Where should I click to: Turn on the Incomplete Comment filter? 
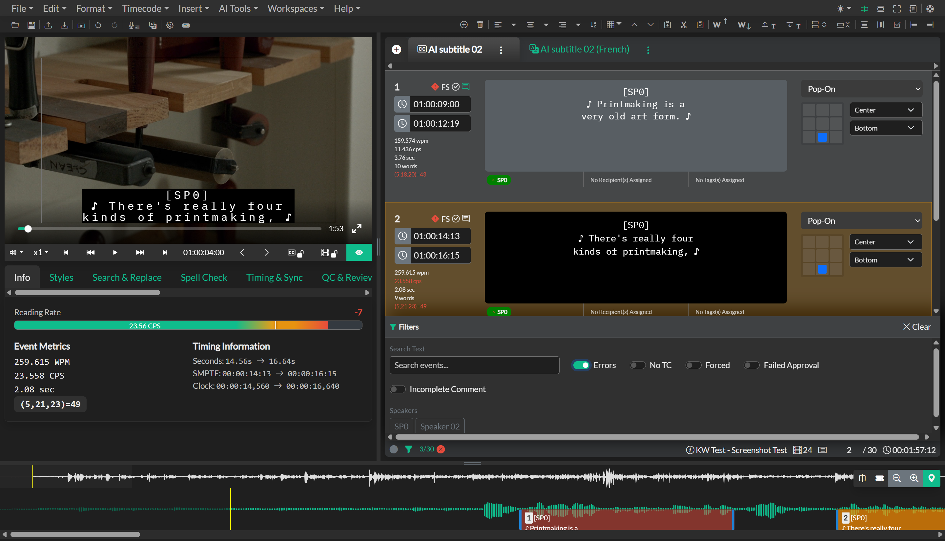pyautogui.click(x=398, y=389)
